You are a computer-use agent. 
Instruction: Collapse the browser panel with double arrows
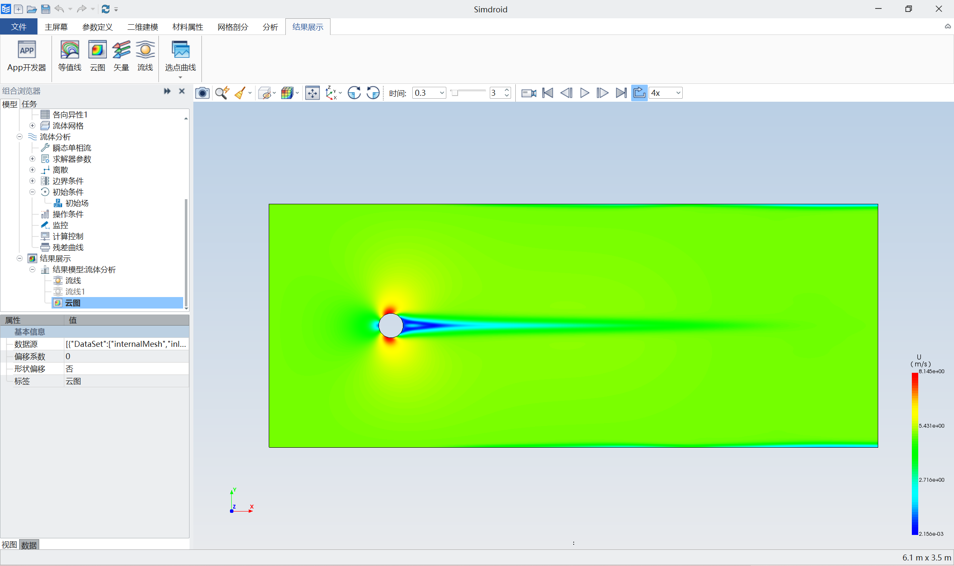167,91
